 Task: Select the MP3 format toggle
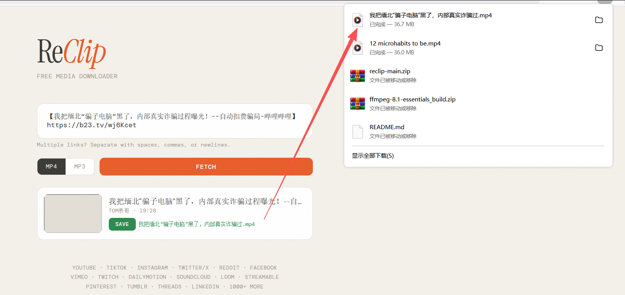click(x=80, y=167)
